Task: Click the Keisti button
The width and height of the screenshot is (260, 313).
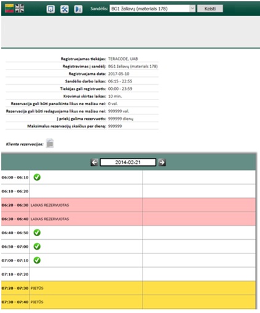Action: point(210,9)
